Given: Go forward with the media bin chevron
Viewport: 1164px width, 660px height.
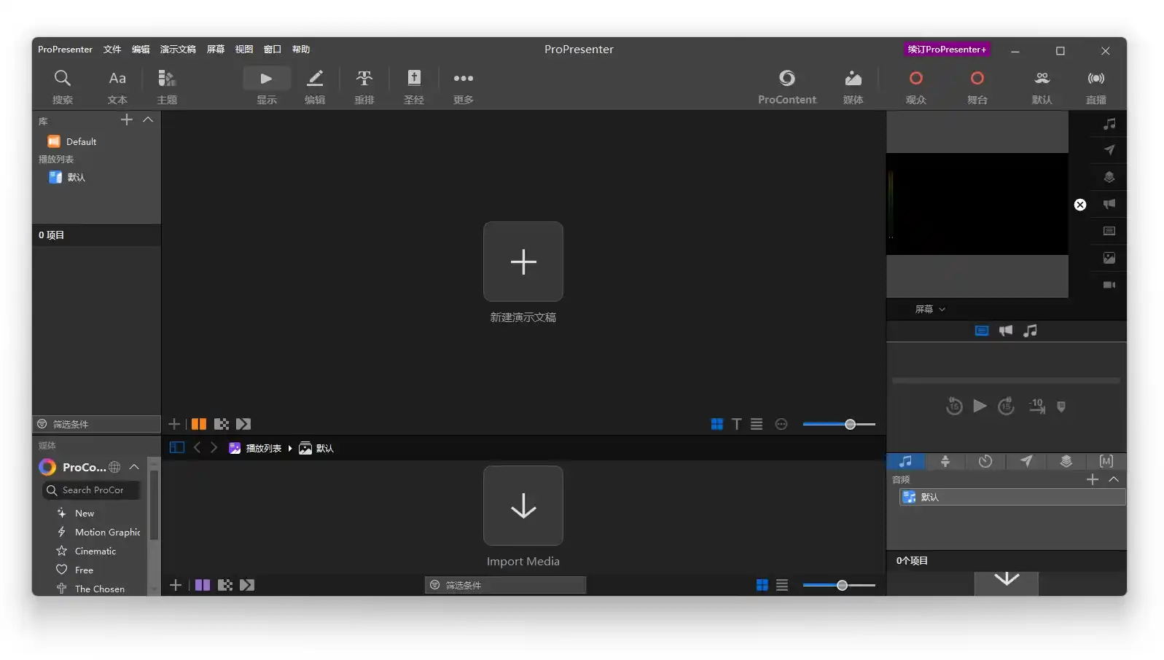Looking at the screenshot, I should (214, 447).
